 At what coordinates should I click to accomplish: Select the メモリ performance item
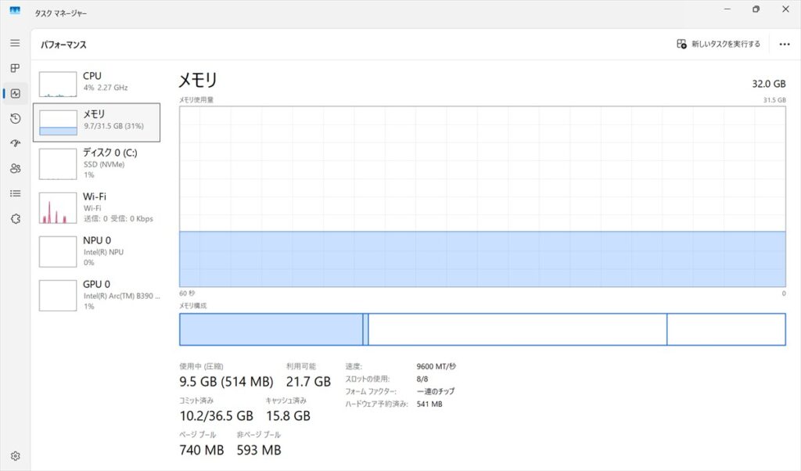[x=96, y=122]
